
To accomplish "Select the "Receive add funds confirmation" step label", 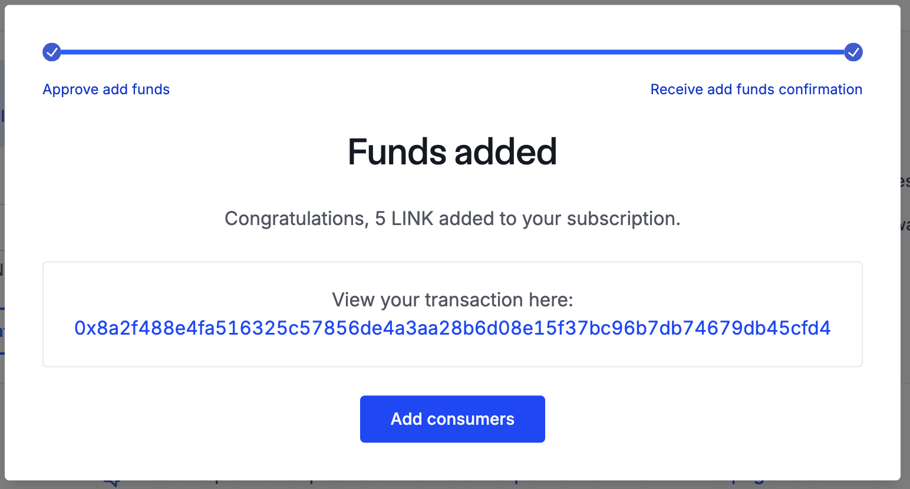I will click(756, 90).
